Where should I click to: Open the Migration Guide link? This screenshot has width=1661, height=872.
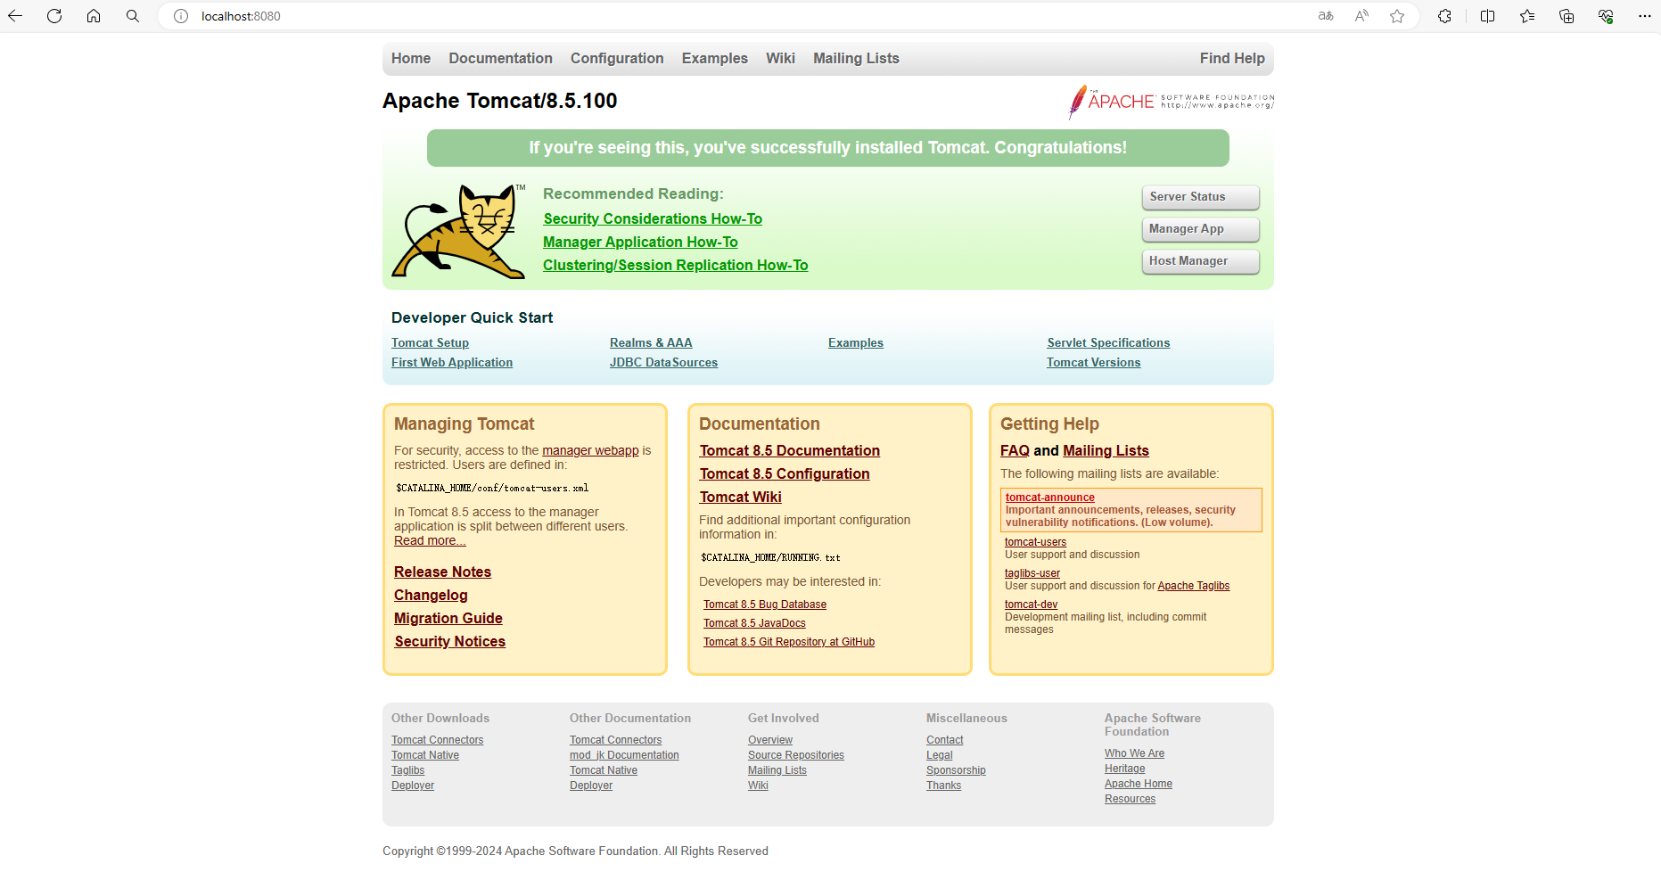tap(448, 618)
